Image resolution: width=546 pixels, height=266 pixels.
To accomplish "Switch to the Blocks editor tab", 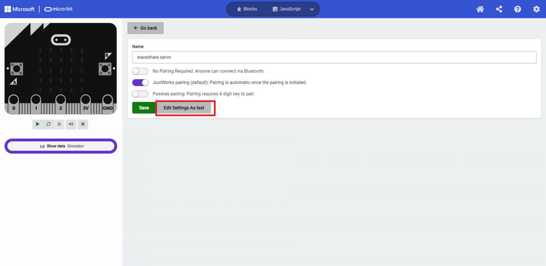I will coord(247,9).
